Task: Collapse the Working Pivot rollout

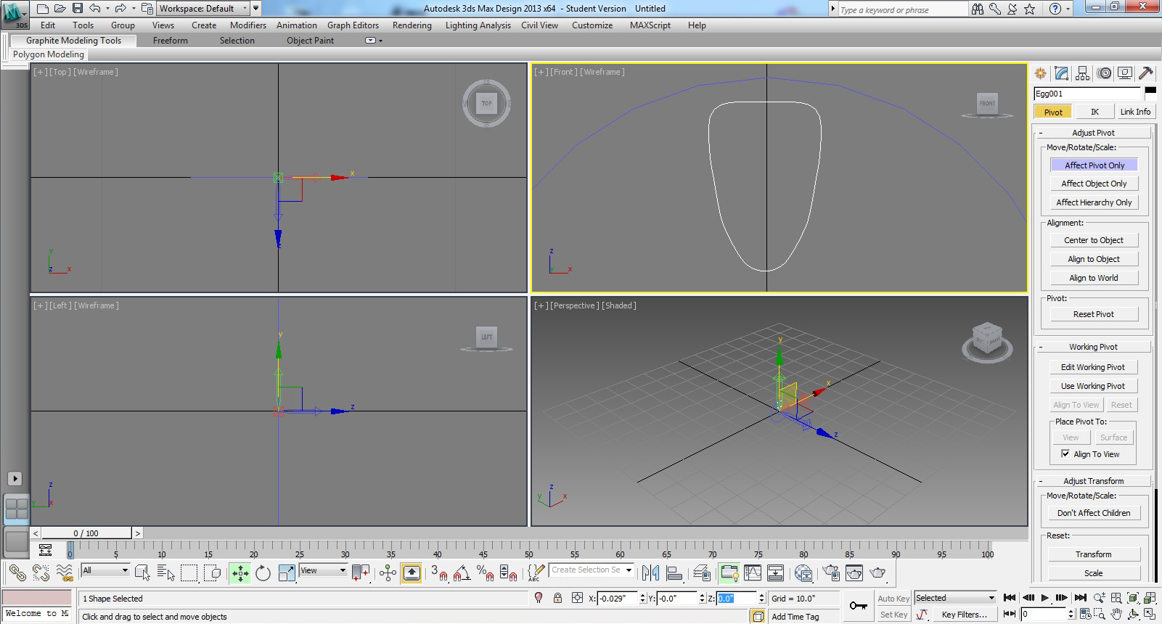Action: (x=1093, y=347)
